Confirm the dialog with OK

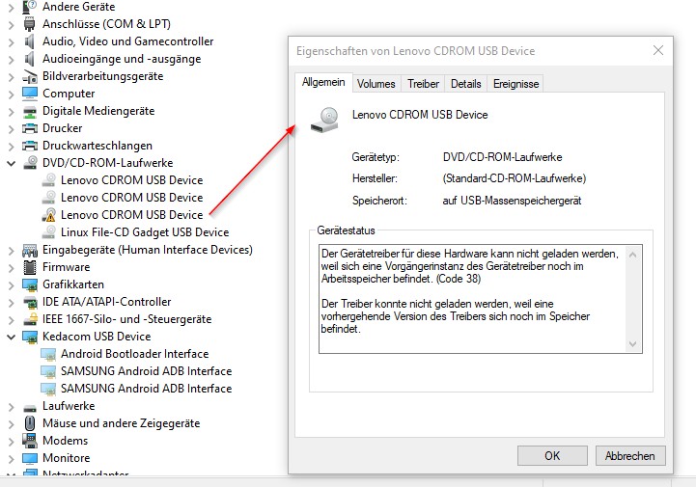click(552, 456)
